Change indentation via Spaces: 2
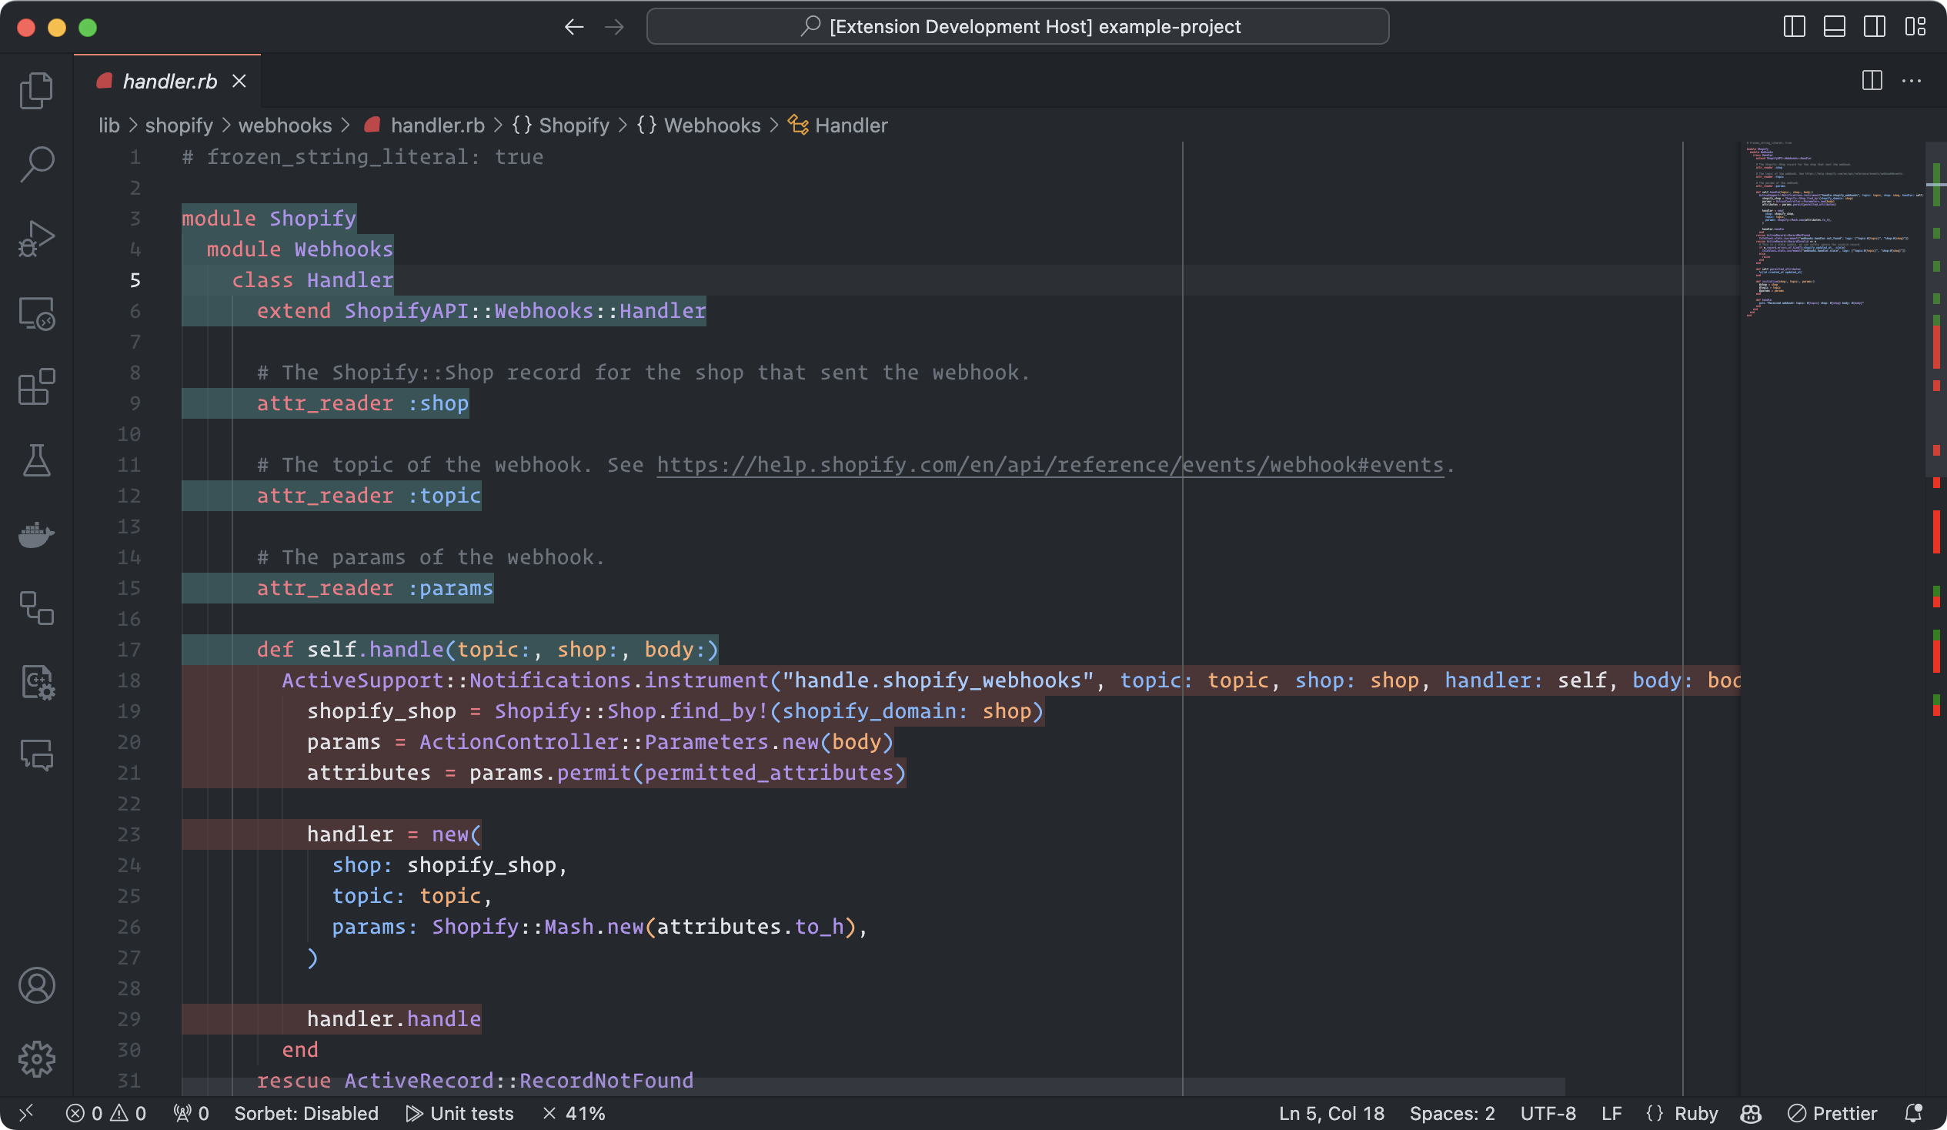Screen dimensions: 1947x1130 tap(1451, 1113)
